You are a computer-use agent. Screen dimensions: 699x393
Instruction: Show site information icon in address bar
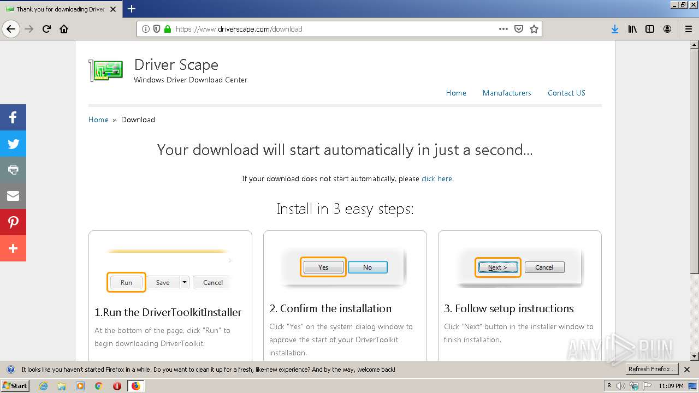[x=146, y=29]
